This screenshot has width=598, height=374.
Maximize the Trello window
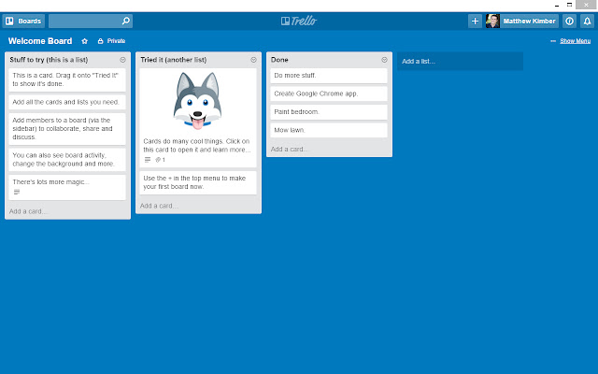point(569,5)
